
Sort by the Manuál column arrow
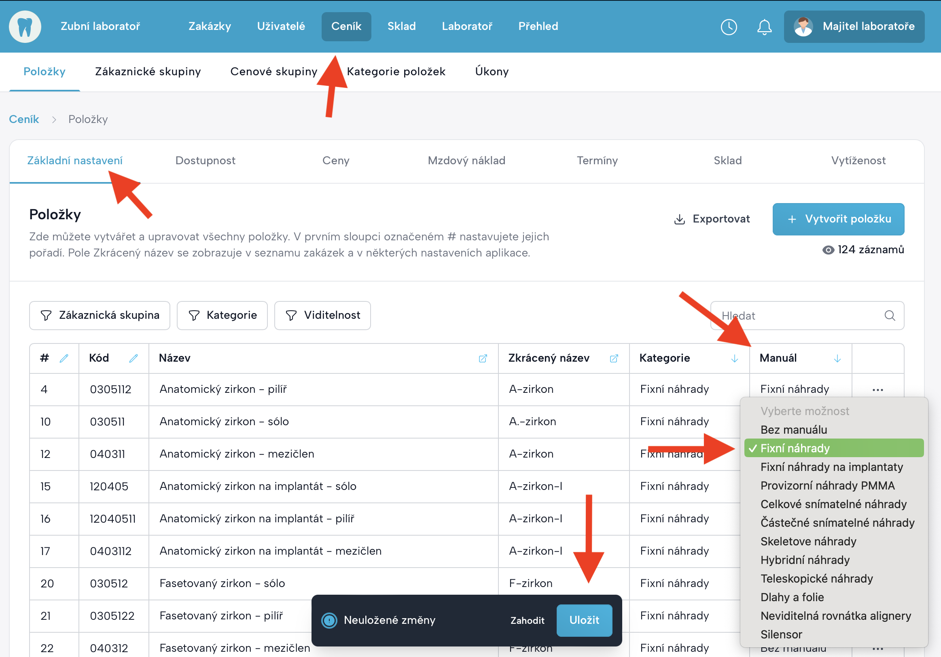pyautogui.click(x=837, y=358)
